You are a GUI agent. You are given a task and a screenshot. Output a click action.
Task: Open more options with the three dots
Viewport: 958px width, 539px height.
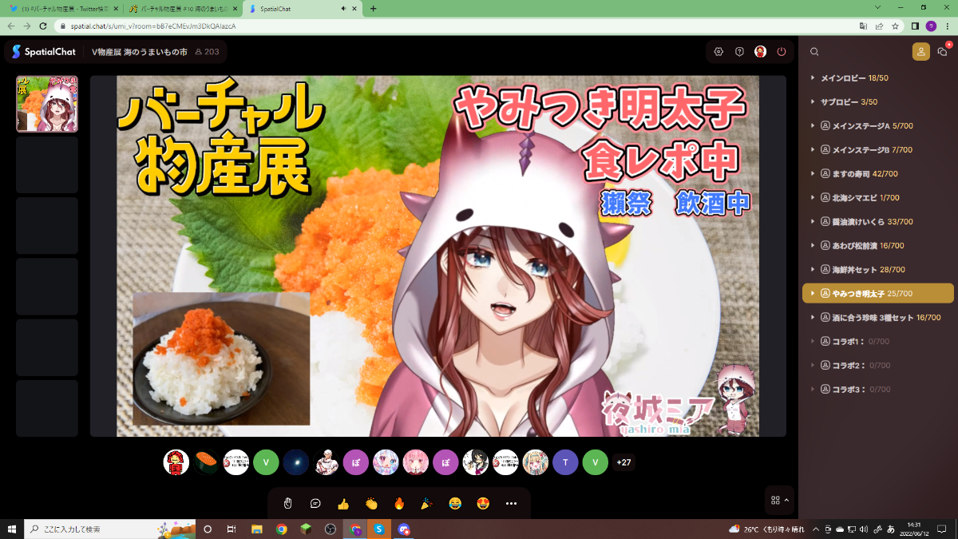(x=512, y=503)
